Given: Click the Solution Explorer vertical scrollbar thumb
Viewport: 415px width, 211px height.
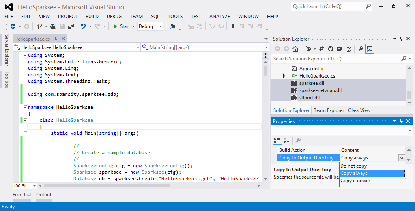Looking at the screenshot, I should (409, 95).
